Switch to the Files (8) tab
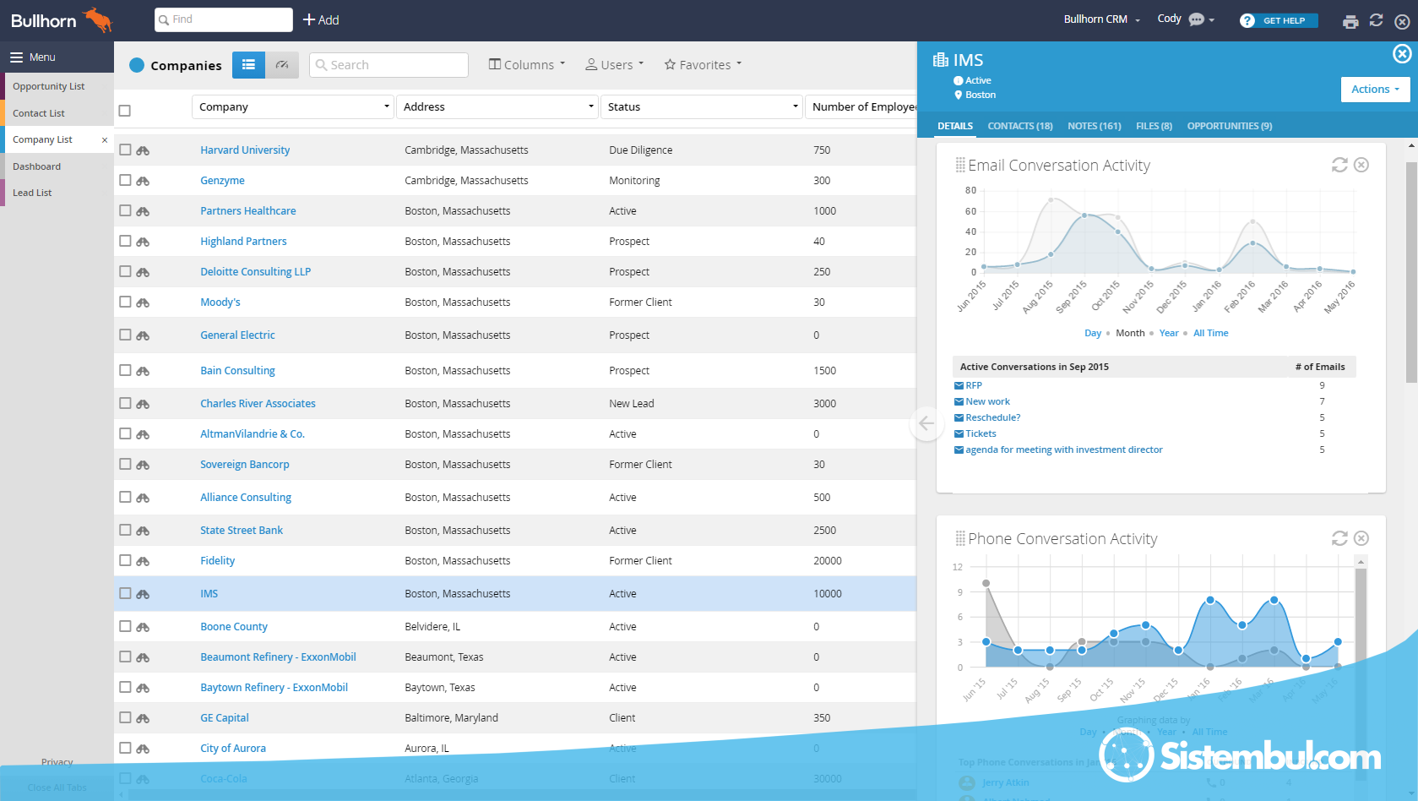The image size is (1418, 801). click(1154, 126)
